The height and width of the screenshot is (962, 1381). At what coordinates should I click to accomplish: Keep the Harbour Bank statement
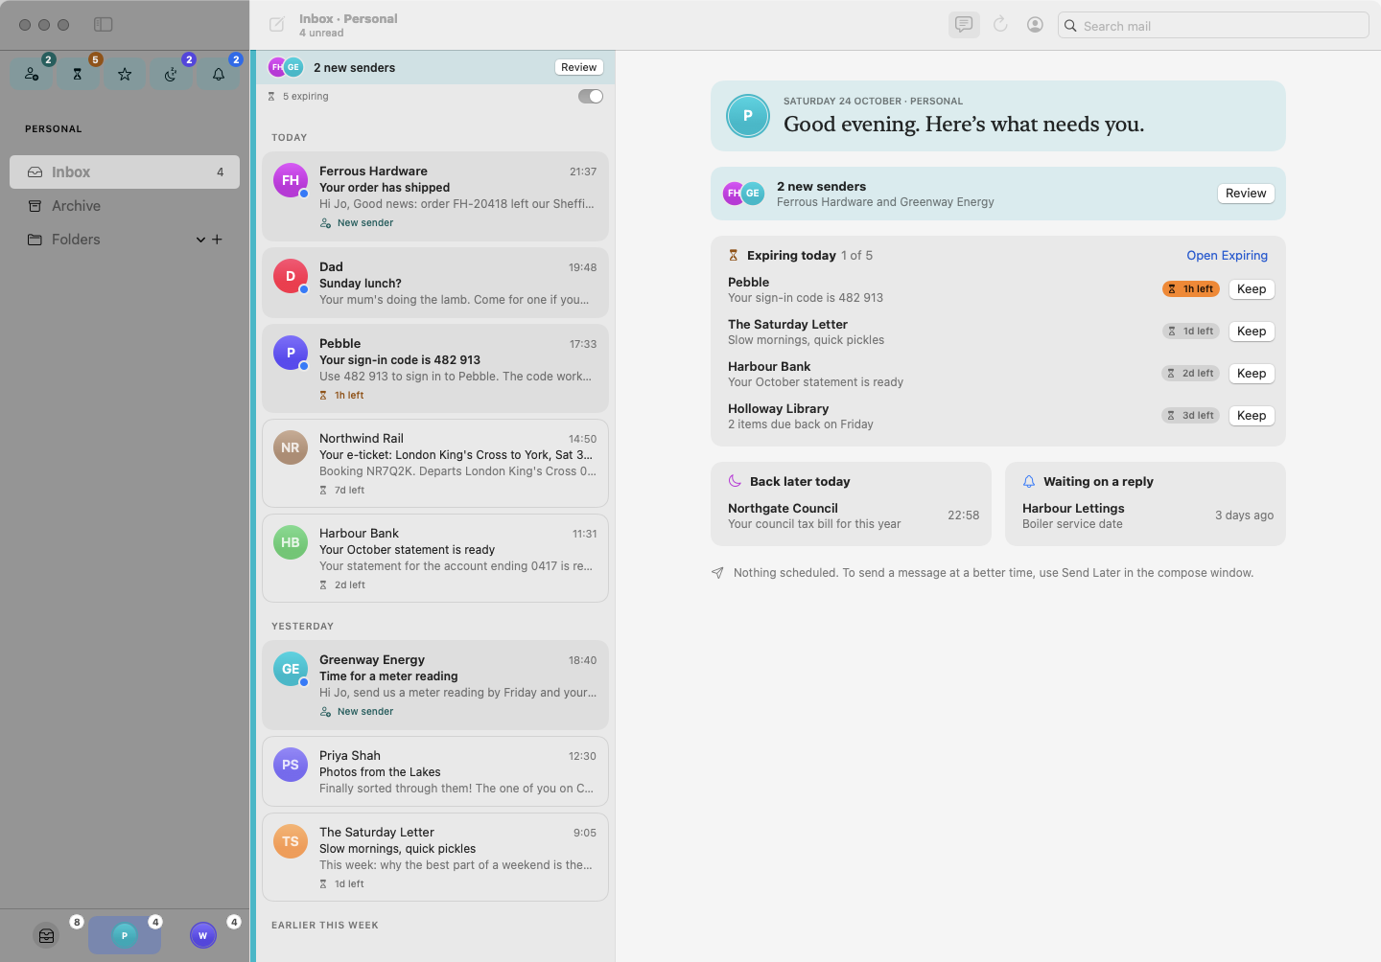1252,374
